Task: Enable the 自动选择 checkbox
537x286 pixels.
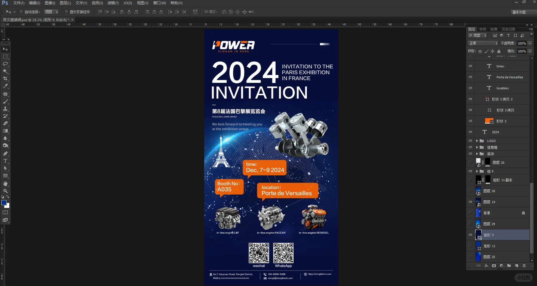Action: click(21, 12)
